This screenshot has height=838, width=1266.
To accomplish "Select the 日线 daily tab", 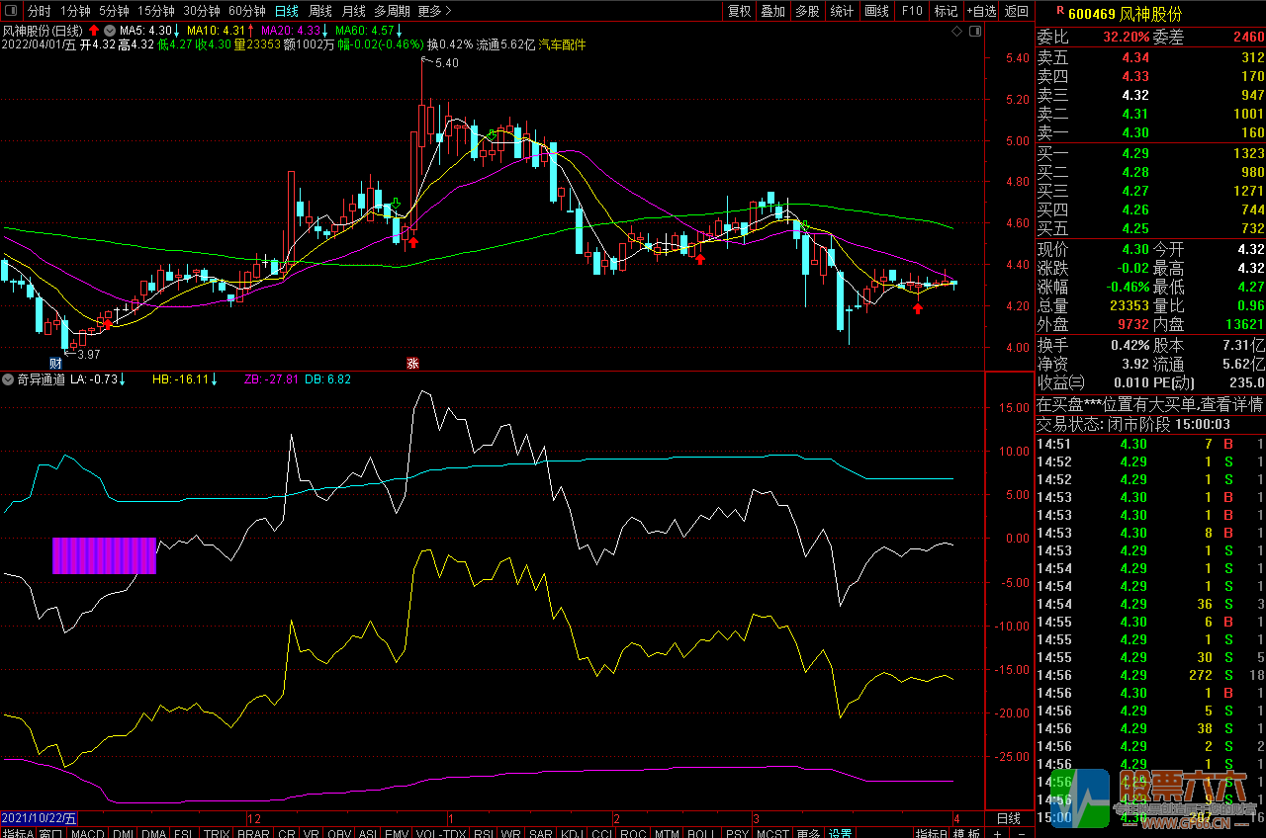I will 287,11.
